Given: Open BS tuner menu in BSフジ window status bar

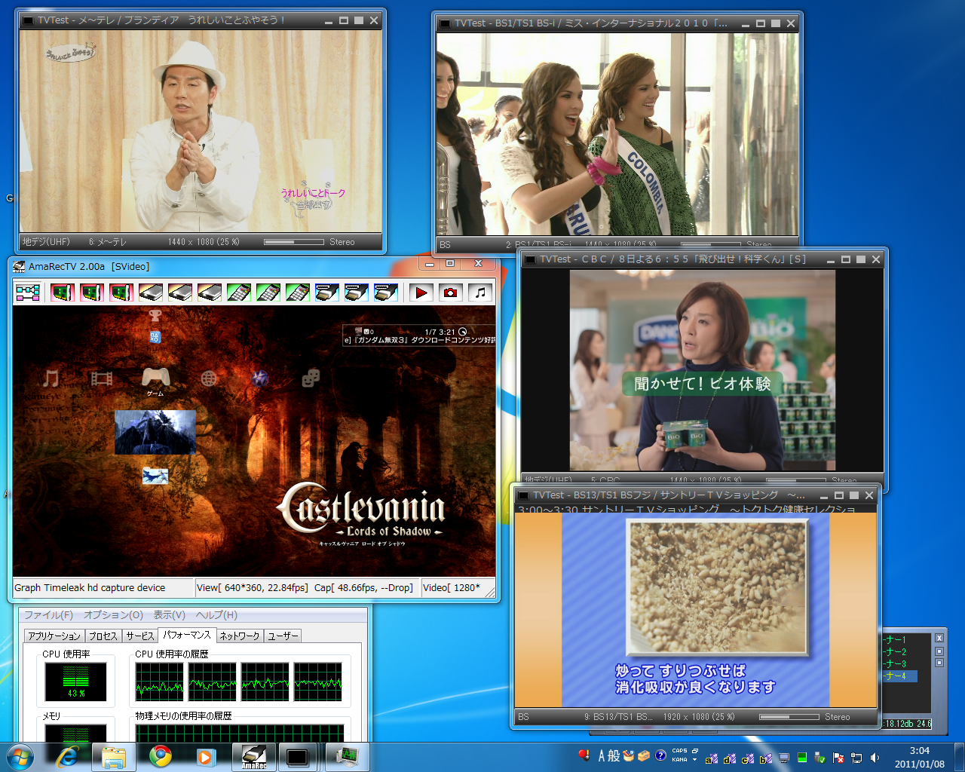Looking at the screenshot, I should [x=523, y=717].
